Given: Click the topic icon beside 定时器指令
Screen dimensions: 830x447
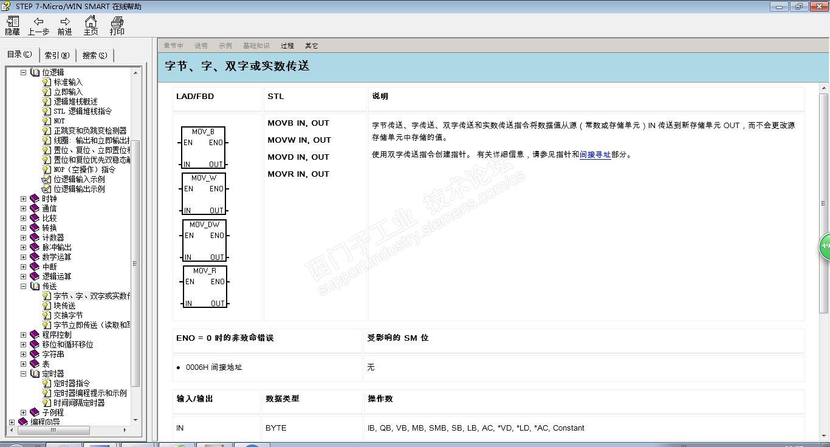Looking at the screenshot, I should 47,383.
